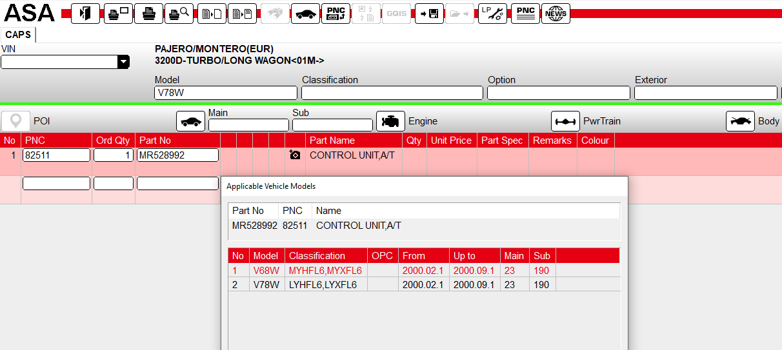Click the Classification input field
The height and width of the screenshot is (350, 782).
(x=392, y=93)
